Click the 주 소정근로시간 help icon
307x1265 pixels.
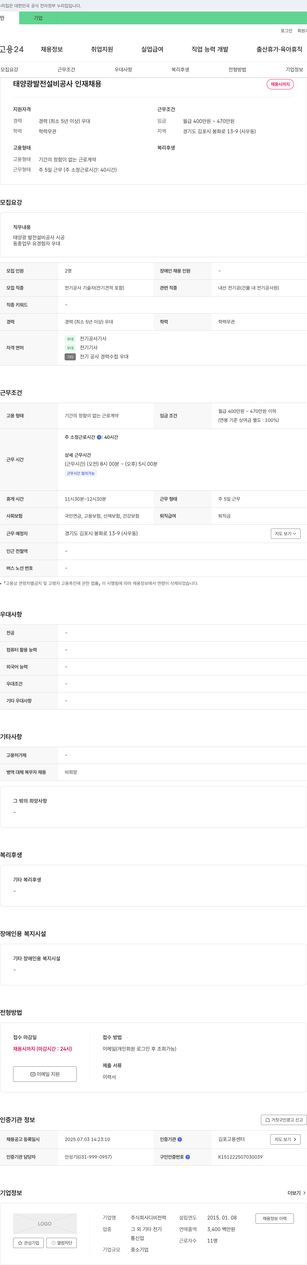99,437
